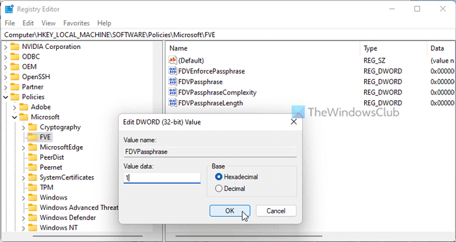Expand the MicrosoftEdge key chevron
This screenshot has width=456, height=242.
pos(23,147)
